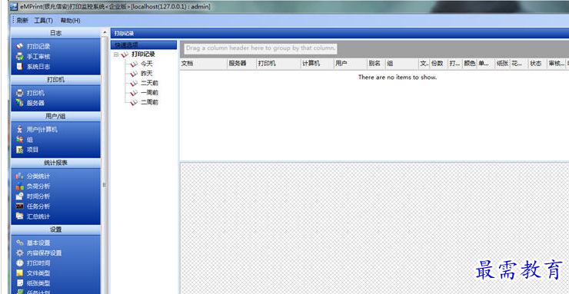The height and width of the screenshot is (294, 569).
Task: Open 打印记录 icon in the 日志 sidebar group
Action: coord(19,46)
